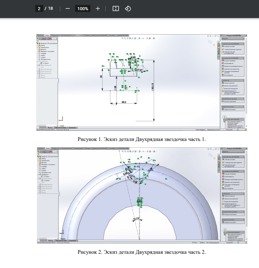Image resolution: width=259 pixels, height=268 pixels.
Task: Select the 'Эскиз' tab in Figure 1 screenshot
Action: (x=47, y=35)
